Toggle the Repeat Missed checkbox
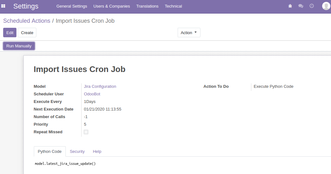Image resolution: width=331 pixels, height=174 pixels. (x=86, y=132)
